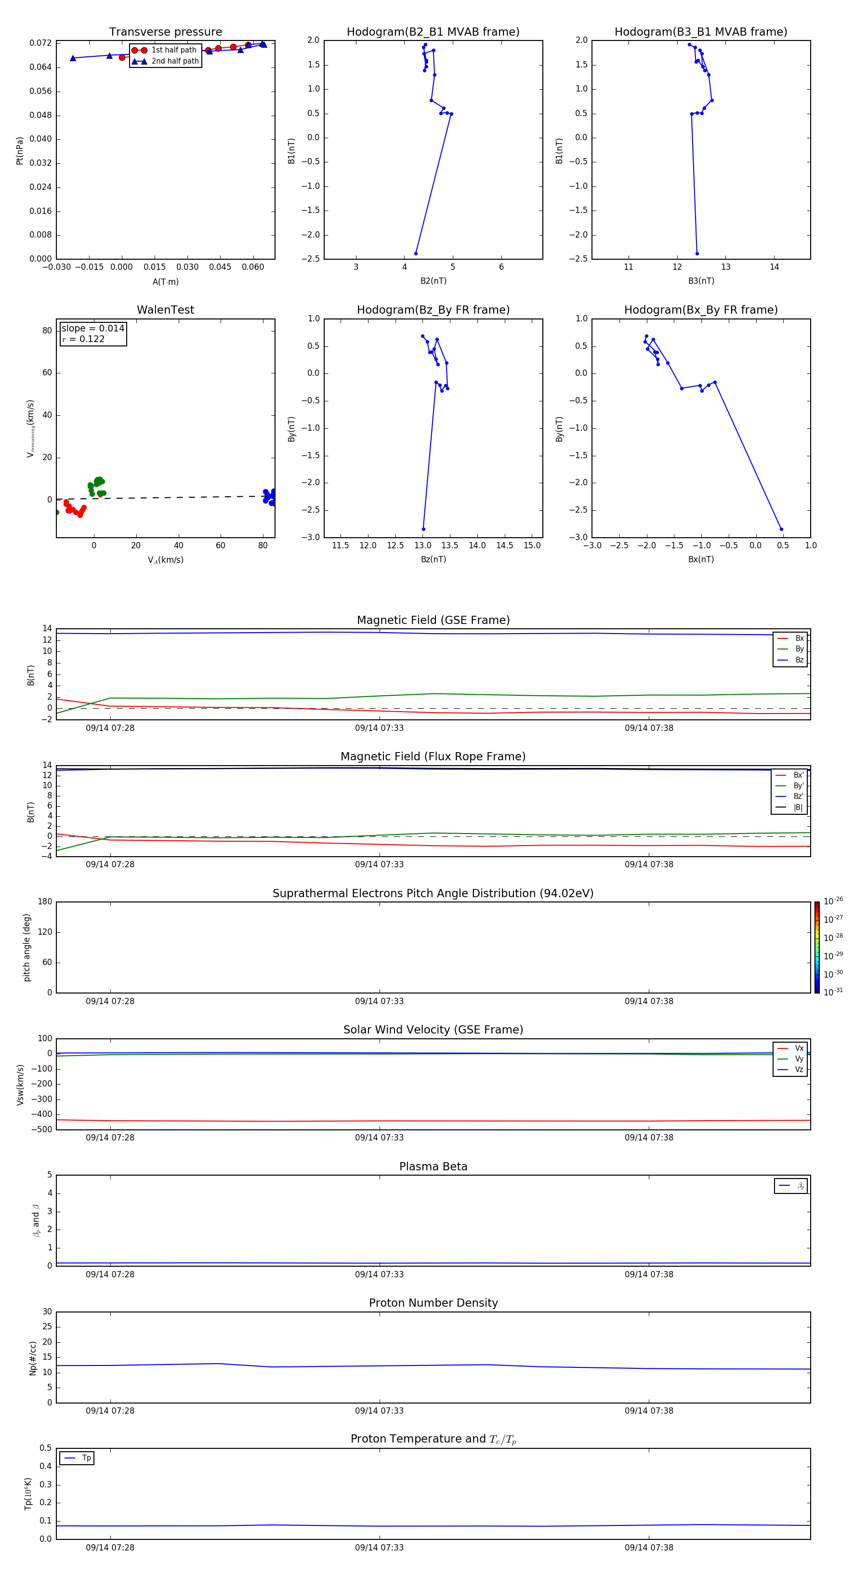Screen dimensions: 867x1590
Task: Click the By' entry in Flux Rope legend
Action: pos(789,786)
